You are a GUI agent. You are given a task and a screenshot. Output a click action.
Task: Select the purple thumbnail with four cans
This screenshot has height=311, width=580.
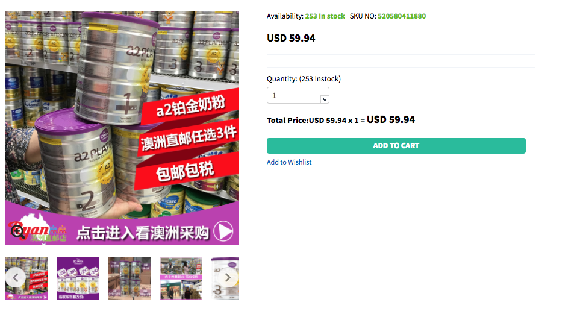point(78,278)
